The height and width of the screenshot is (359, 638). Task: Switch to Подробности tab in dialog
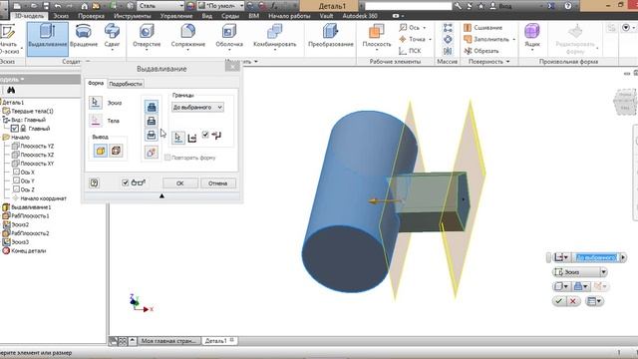tap(126, 84)
